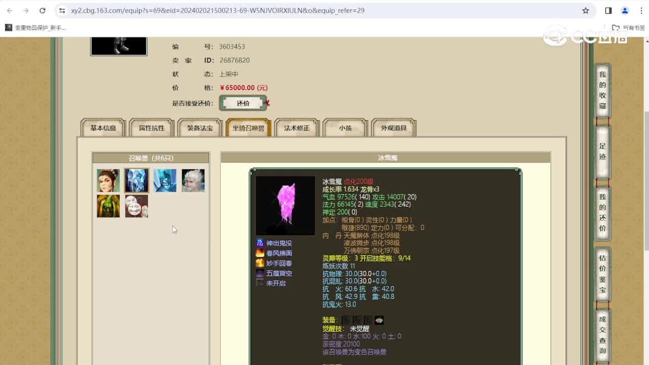Click the 上架中 status text
649x365 pixels.
(x=228, y=74)
